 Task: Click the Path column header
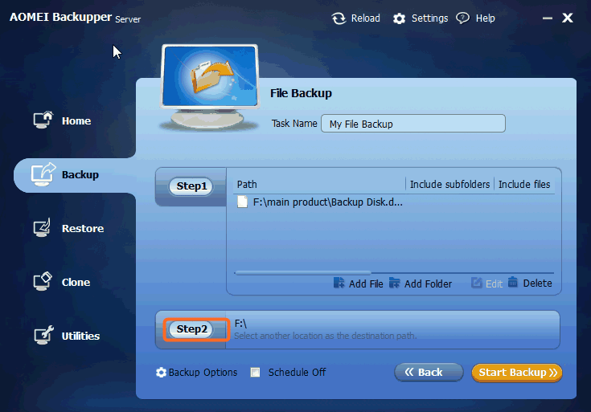pyautogui.click(x=247, y=185)
